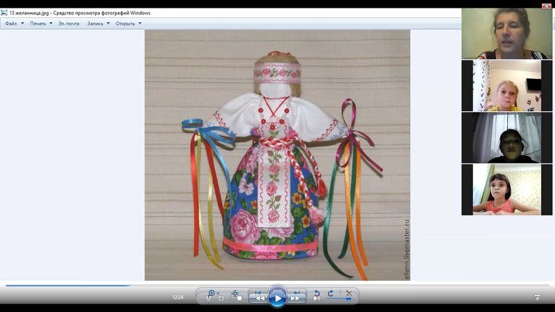Mute using the speaker volume icon
The image size is (555, 312).
(316, 299)
